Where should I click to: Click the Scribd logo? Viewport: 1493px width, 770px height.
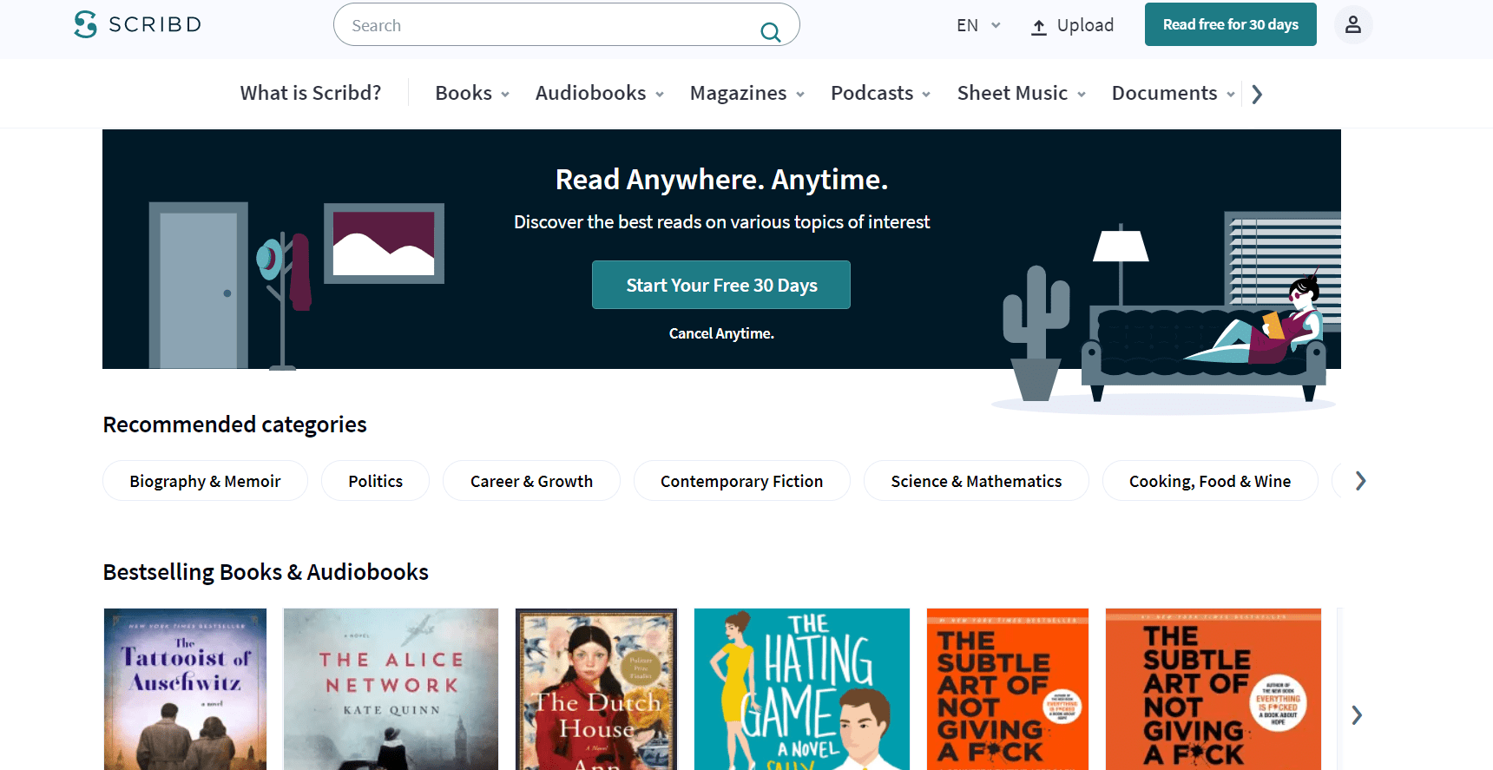tap(137, 24)
